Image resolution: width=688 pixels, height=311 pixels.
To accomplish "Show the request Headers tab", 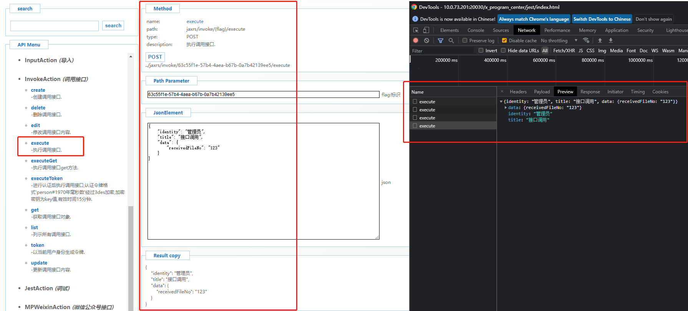I will pos(518,92).
